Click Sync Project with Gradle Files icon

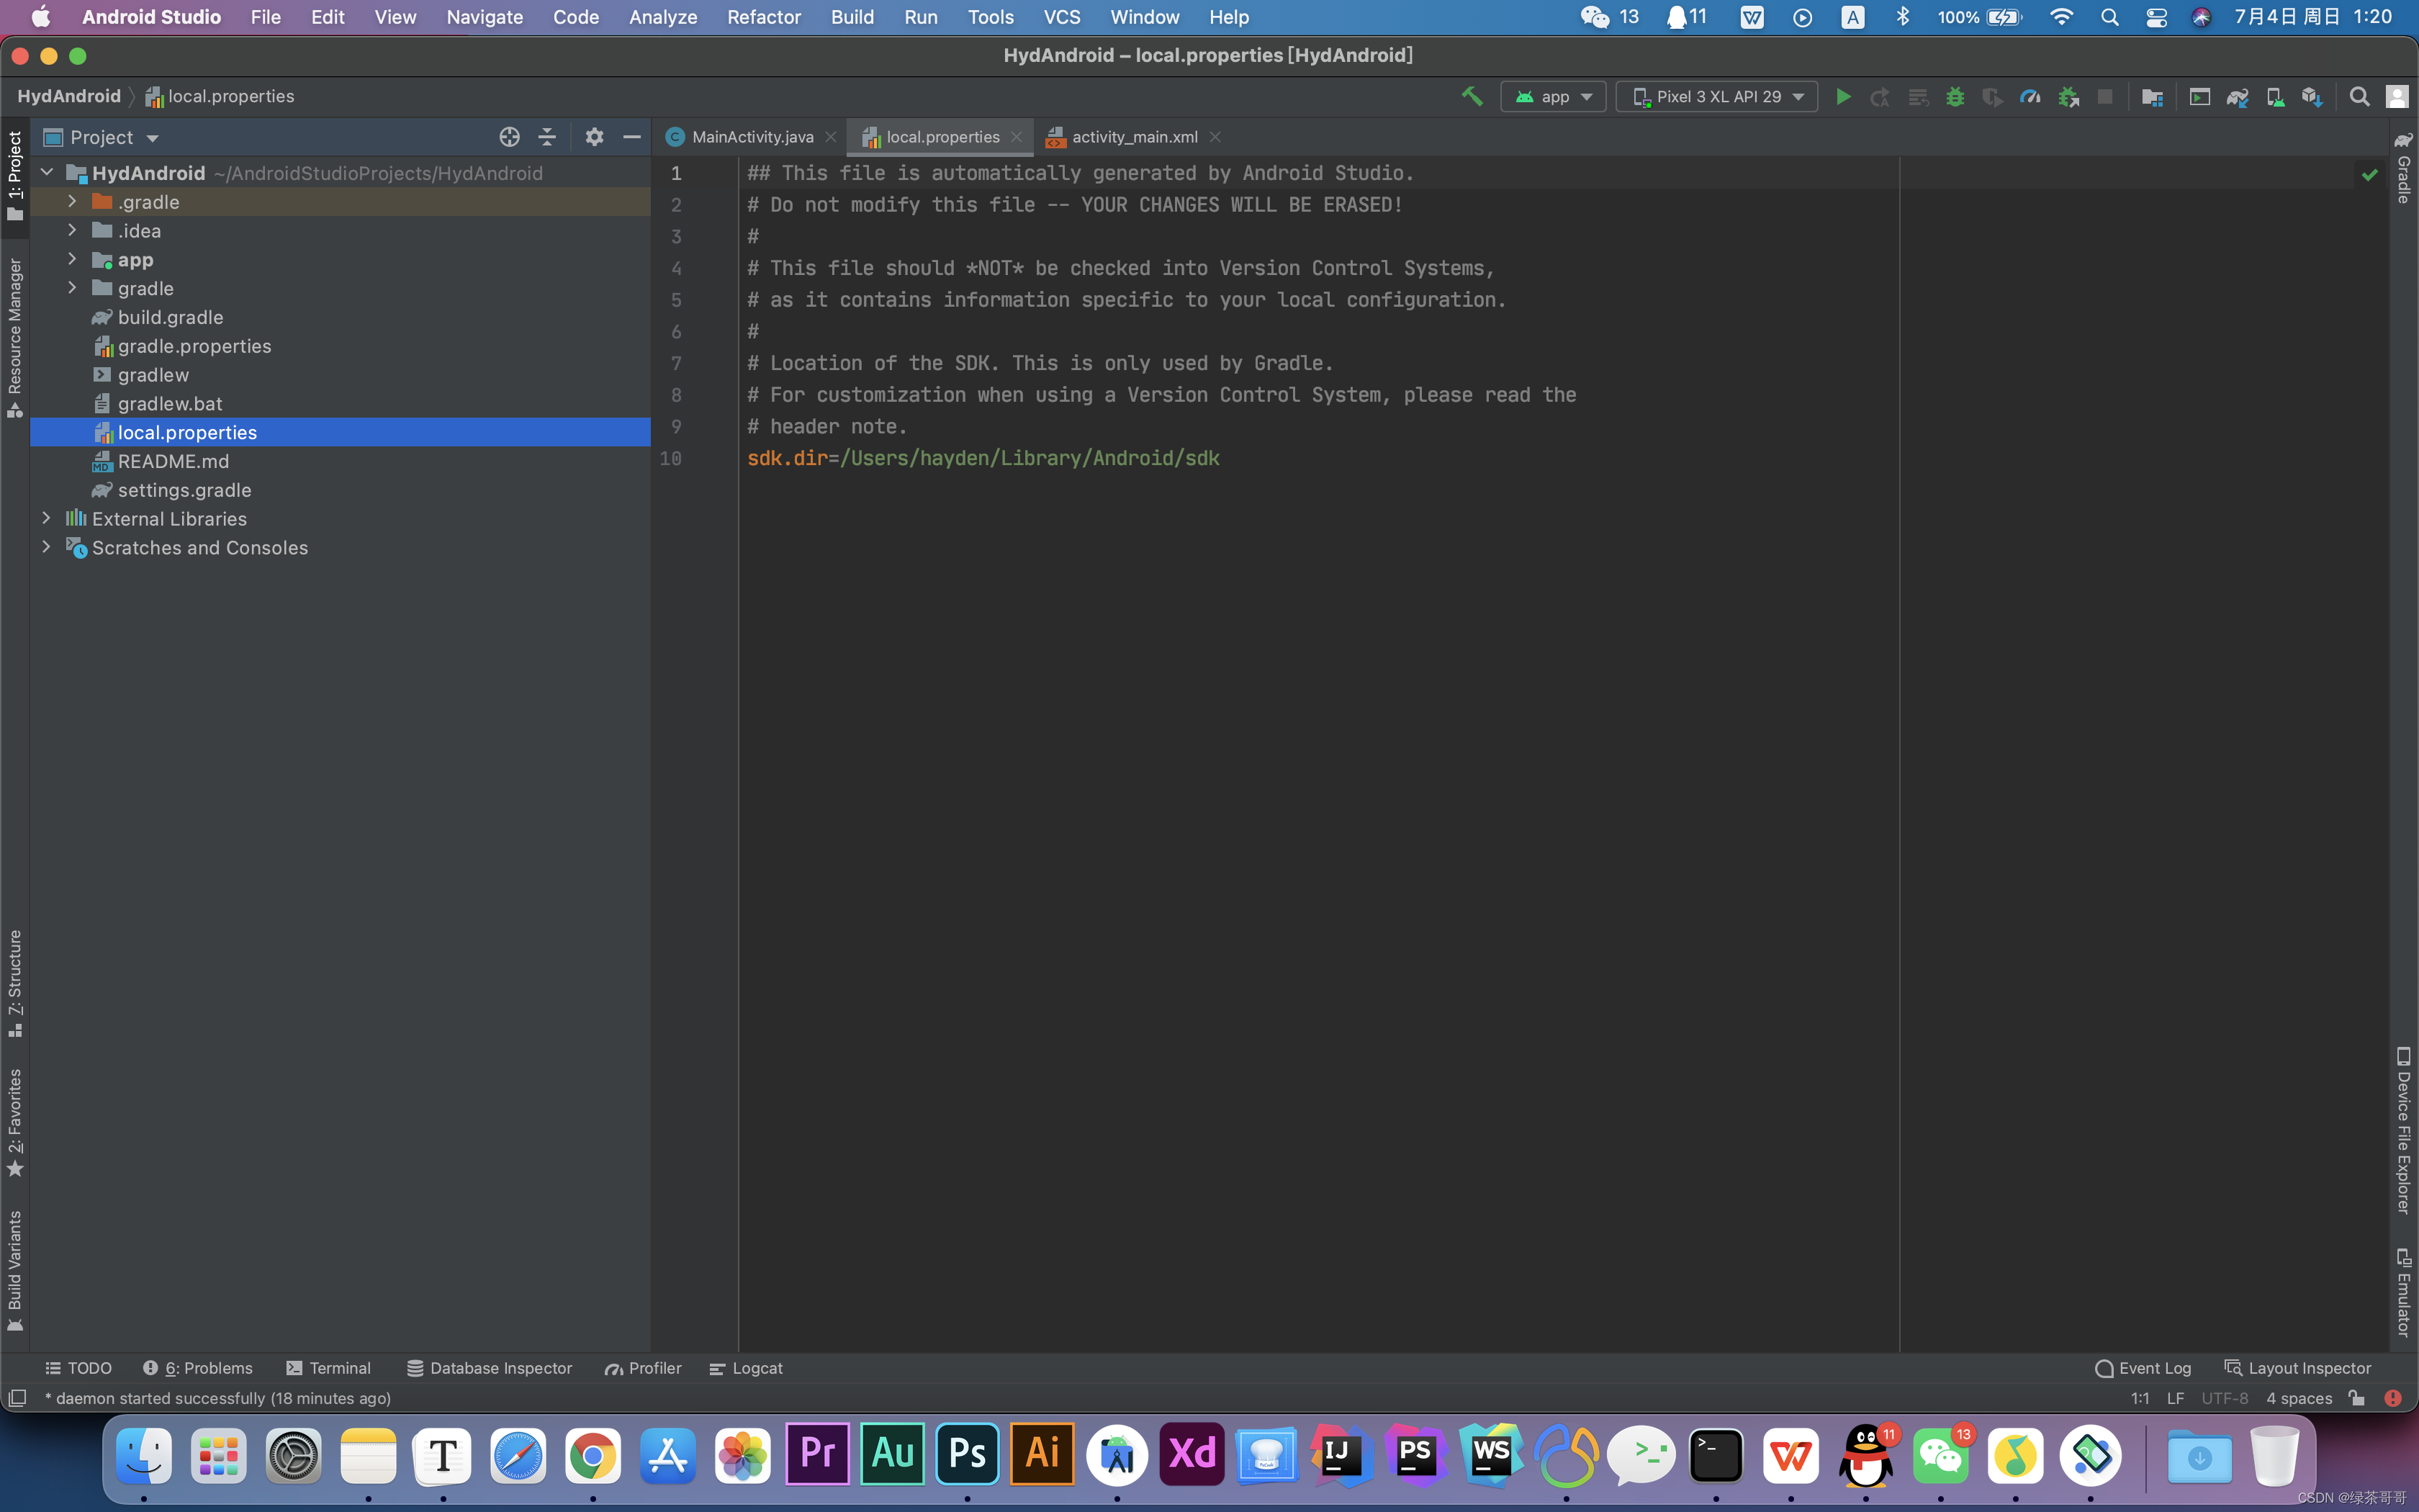(x=2237, y=96)
